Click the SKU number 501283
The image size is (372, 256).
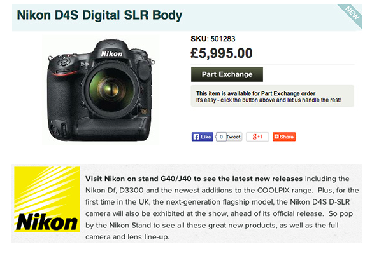223,39
